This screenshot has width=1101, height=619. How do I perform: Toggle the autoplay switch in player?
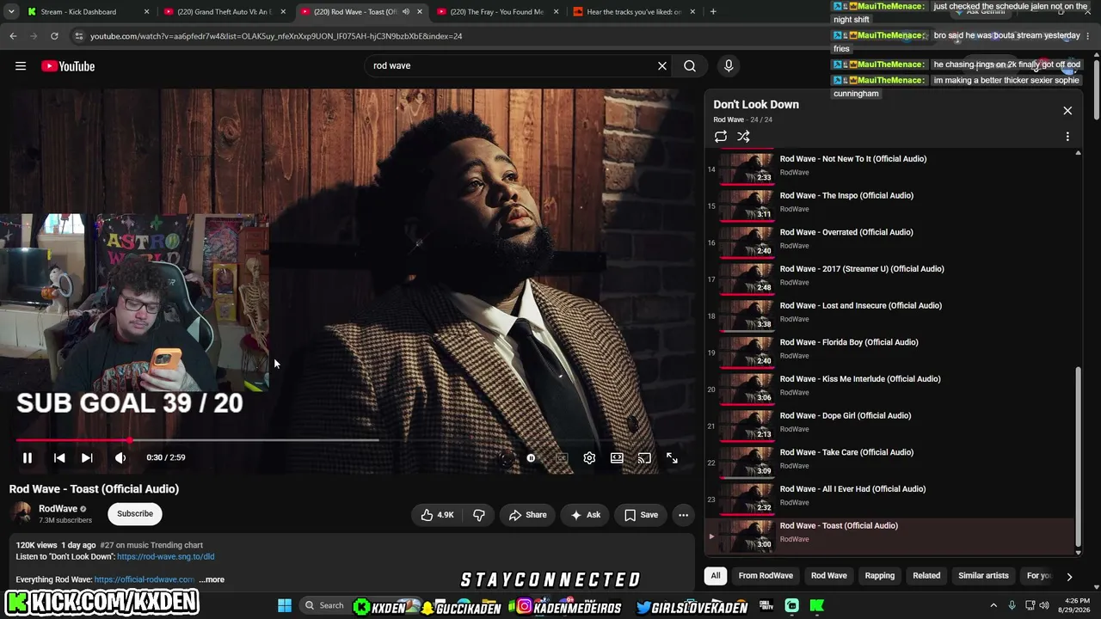(x=531, y=458)
